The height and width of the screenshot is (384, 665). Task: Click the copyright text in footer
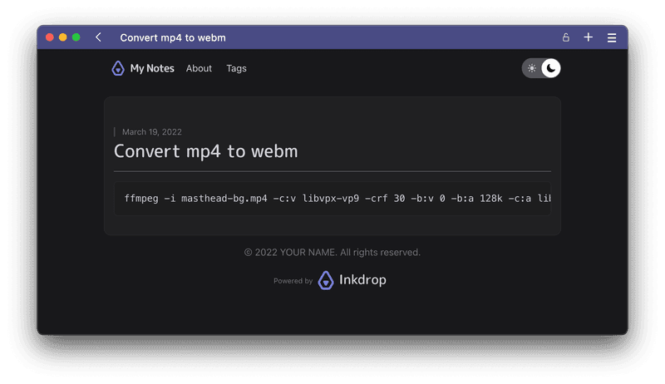tap(332, 252)
